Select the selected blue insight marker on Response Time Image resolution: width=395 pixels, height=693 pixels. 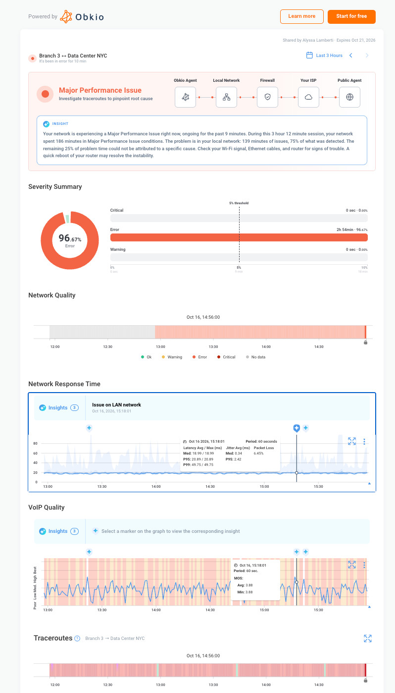[296, 428]
